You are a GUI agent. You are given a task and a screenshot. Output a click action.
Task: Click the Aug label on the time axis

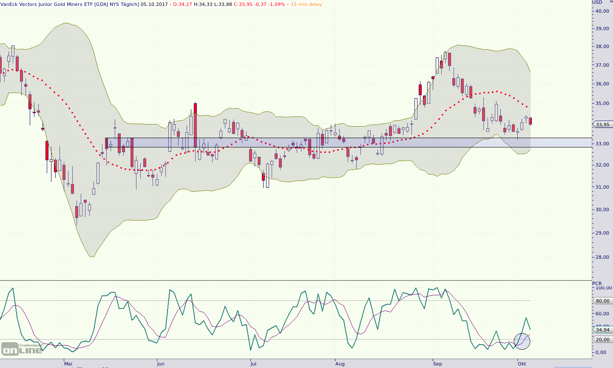[x=340, y=364]
